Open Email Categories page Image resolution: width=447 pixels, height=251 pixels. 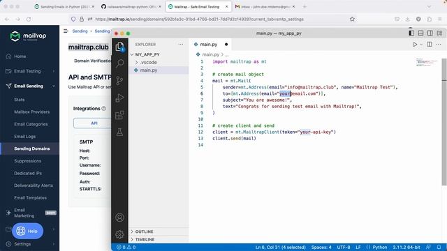[x=31, y=124]
